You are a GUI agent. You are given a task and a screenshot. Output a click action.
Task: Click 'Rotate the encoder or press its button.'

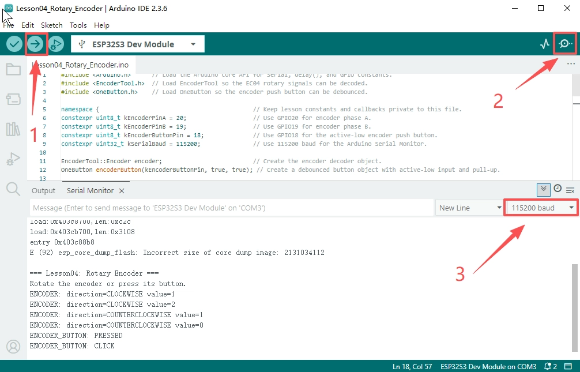(x=108, y=284)
